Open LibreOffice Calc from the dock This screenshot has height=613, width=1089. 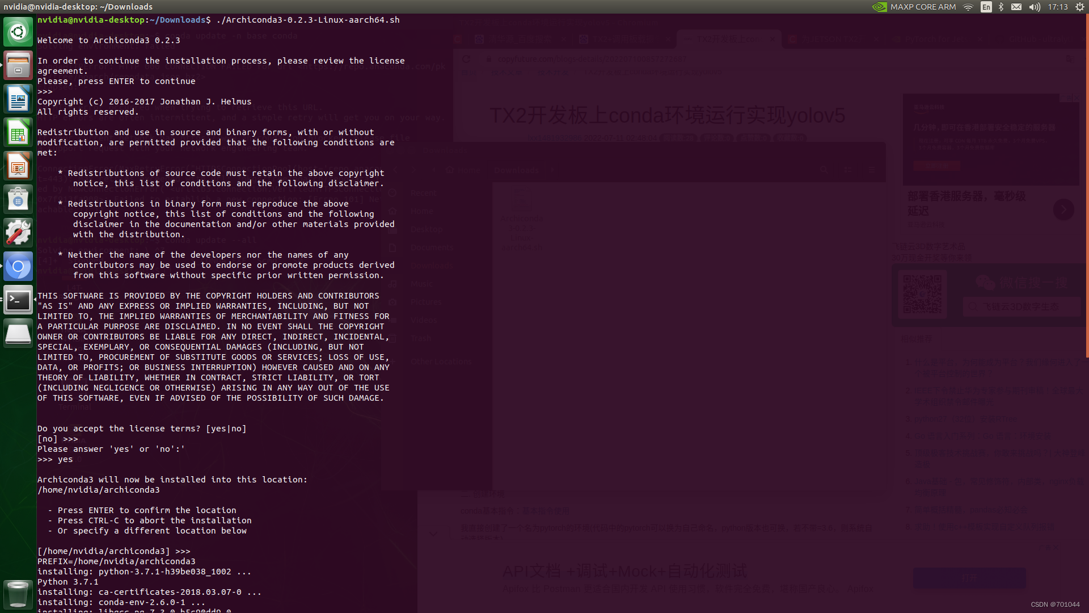pyautogui.click(x=18, y=132)
